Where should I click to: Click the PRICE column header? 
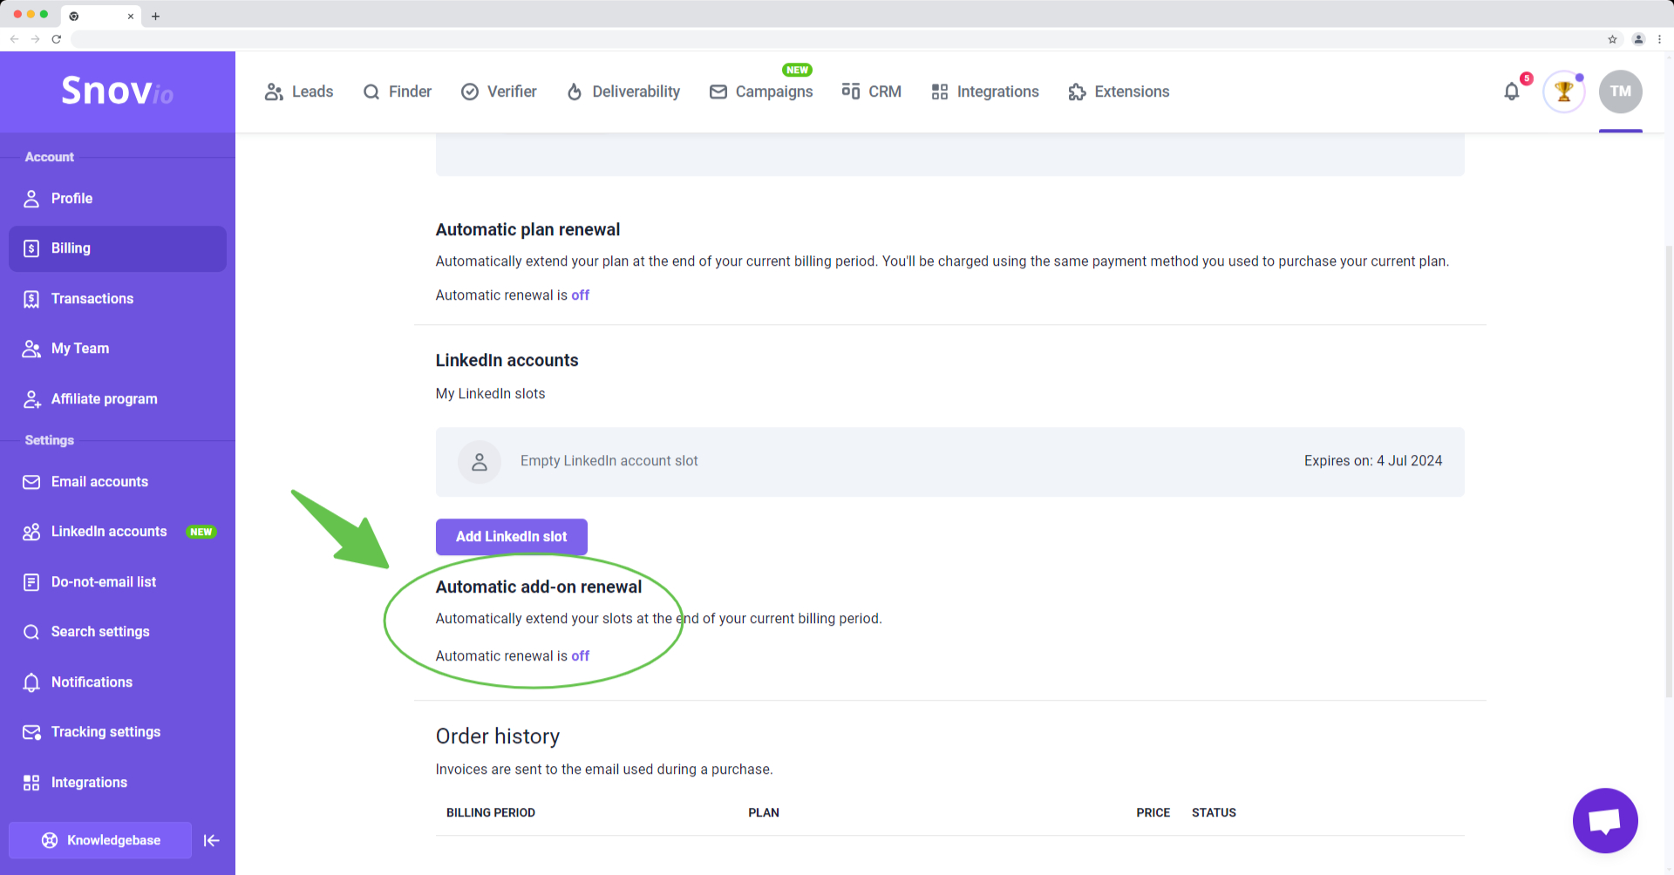[x=1153, y=812]
